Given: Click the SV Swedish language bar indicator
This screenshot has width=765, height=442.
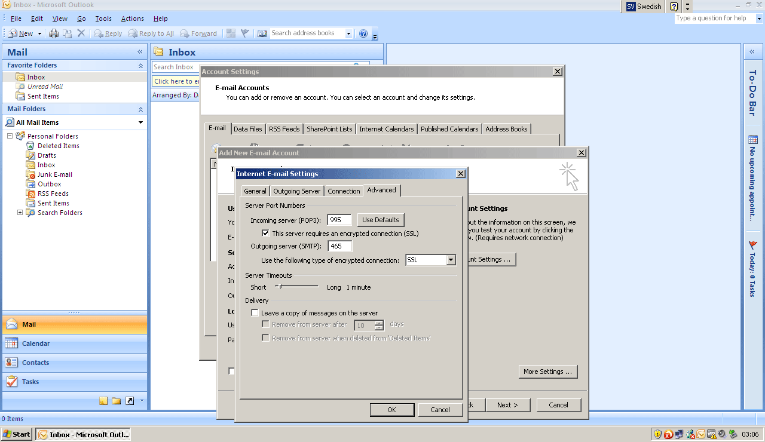Looking at the screenshot, I should tap(644, 7).
